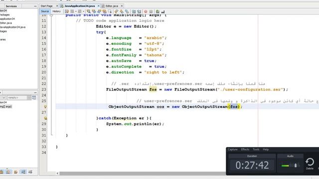Screen dimensions: 319x179
Task: Select JavaApplication34.java in project tree
Action: point(12,27)
